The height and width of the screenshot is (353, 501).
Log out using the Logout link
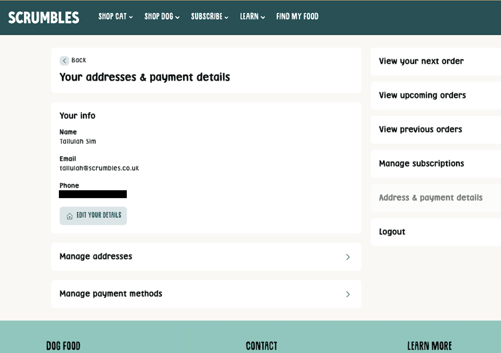(x=392, y=232)
